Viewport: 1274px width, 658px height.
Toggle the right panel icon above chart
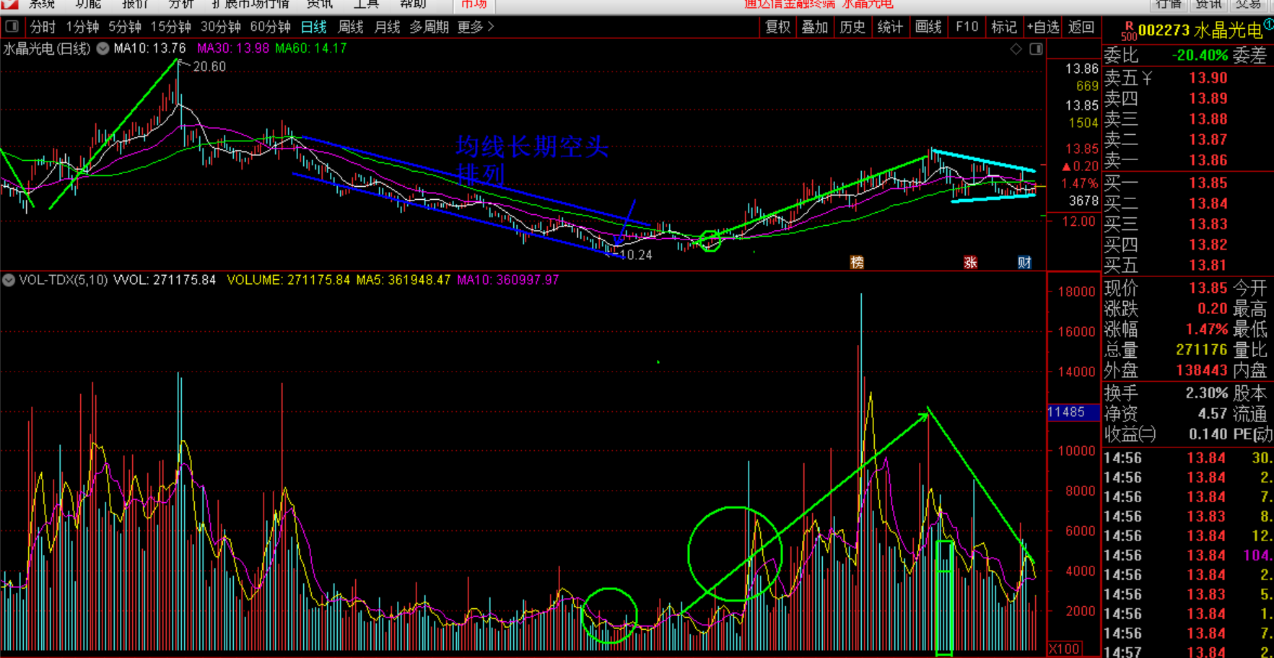[x=1036, y=49]
